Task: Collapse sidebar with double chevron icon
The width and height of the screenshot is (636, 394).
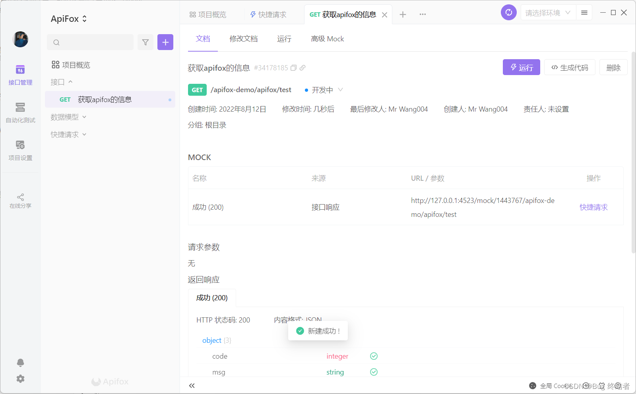Action: [192, 386]
